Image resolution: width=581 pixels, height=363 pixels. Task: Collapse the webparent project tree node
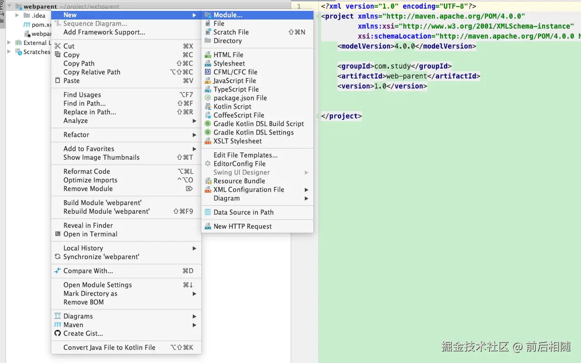[x=9, y=7]
